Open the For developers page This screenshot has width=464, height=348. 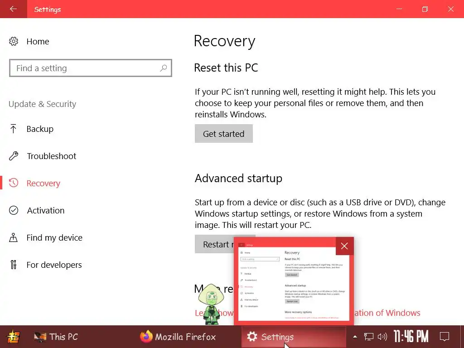[x=54, y=265]
